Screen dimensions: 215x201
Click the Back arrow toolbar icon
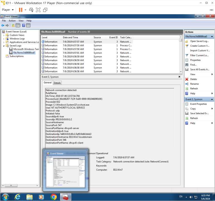(x=3, y=25)
